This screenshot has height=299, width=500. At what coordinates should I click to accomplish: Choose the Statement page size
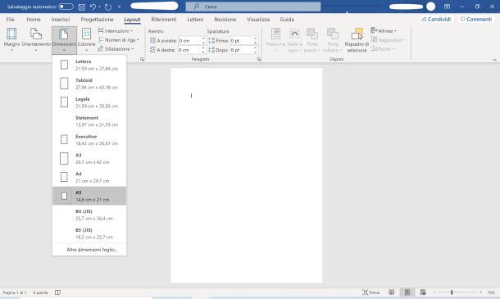tap(89, 121)
